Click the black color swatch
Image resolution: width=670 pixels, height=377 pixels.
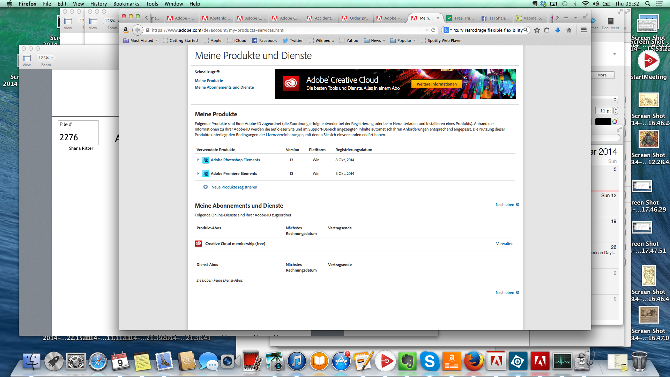coord(603,121)
